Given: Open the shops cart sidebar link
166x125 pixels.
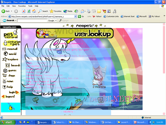Looking at the screenshot, I should [9, 75].
